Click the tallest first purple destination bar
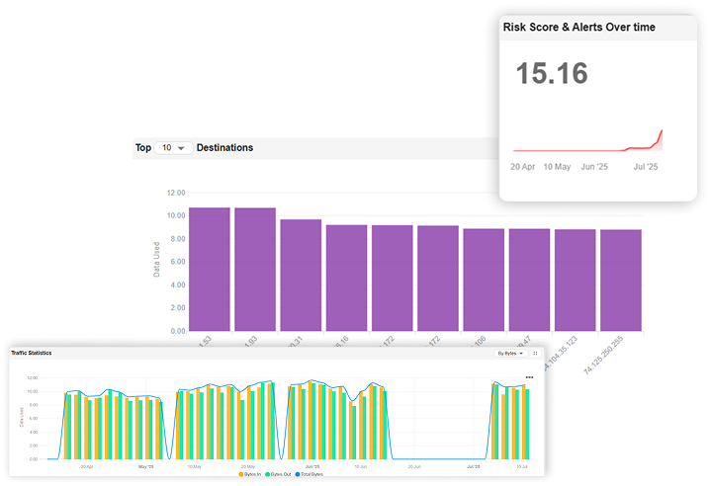 210,269
